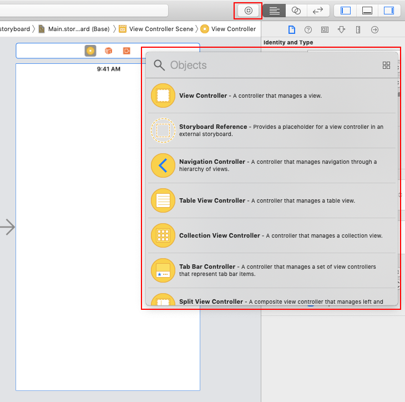The image size is (405, 402).
Task: Select the First Responder scene dock icon
Action: click(109, 51)
